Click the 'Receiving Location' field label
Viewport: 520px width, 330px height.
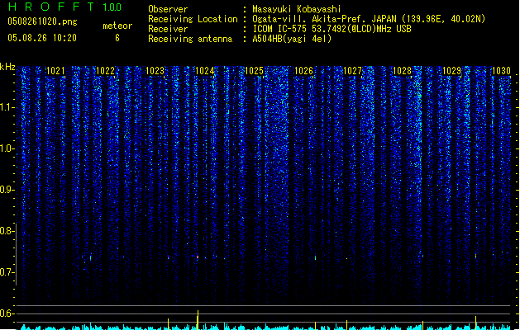193,19
